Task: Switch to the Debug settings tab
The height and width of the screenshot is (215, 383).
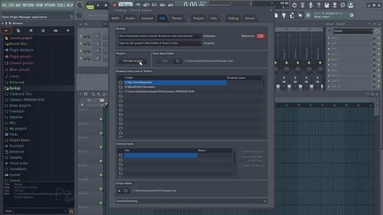Action: tap(233, 19)
